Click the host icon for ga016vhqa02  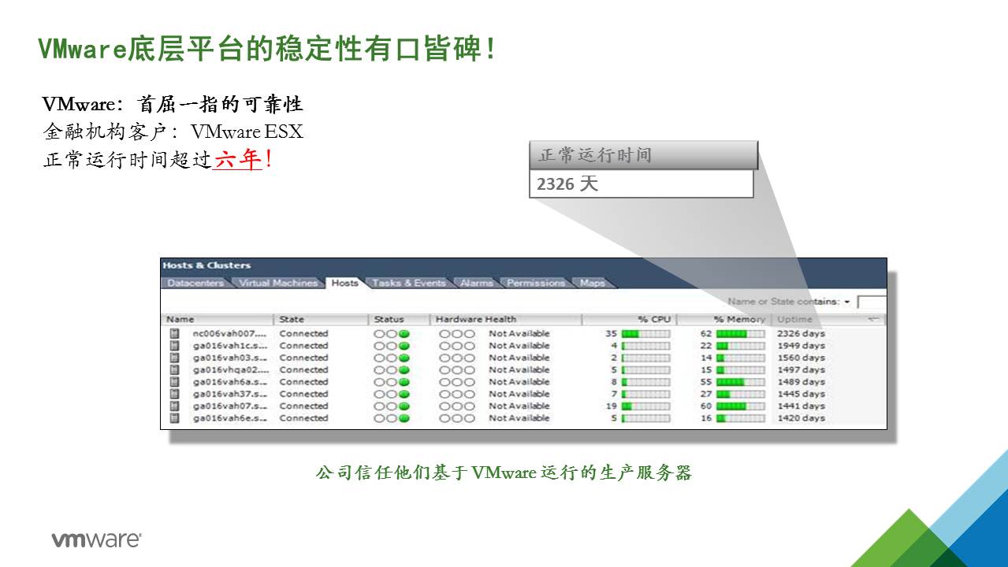coord(174,370)
